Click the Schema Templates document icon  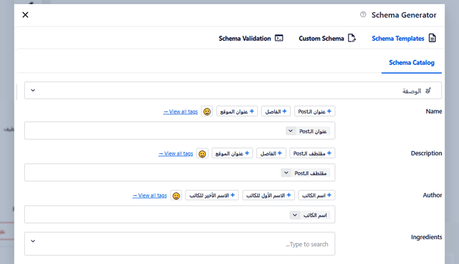point(432,38)
